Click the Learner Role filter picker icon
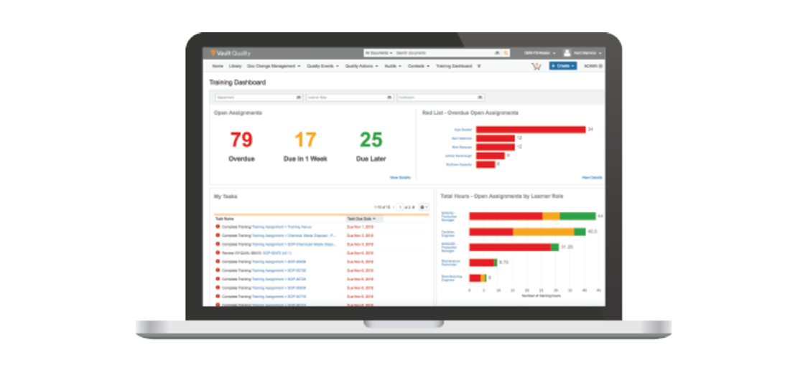 coord(389,97)
